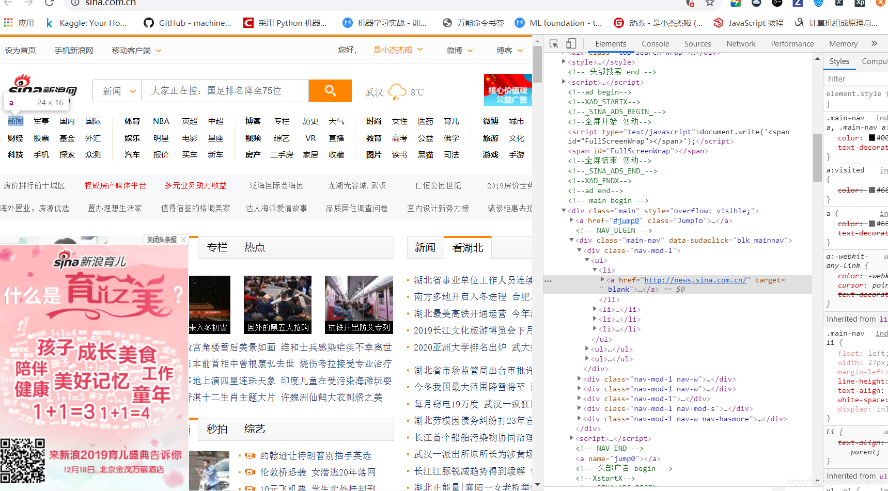
Task: Click the 武汉 weather cloud icon
Action: coord(397,92)
